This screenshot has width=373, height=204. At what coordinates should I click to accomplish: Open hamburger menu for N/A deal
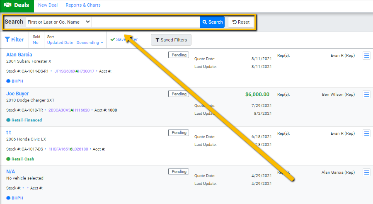tap(366, 172)
